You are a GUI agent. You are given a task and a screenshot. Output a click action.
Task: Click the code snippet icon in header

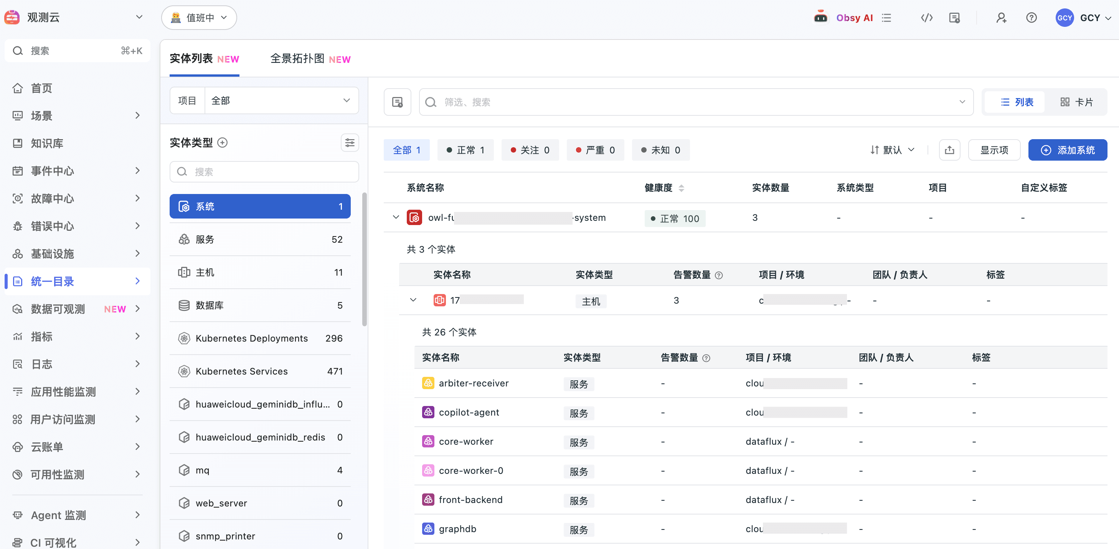coord(927,18)
